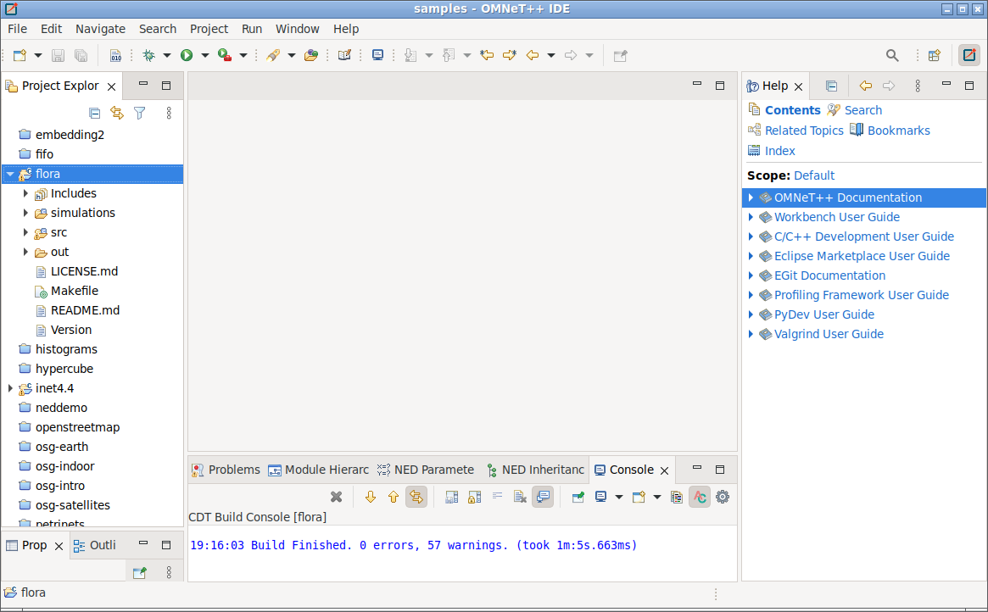Open Display Selected Console dropdown arrow
This screenshot has height=612, width=988.
point(619,498)
